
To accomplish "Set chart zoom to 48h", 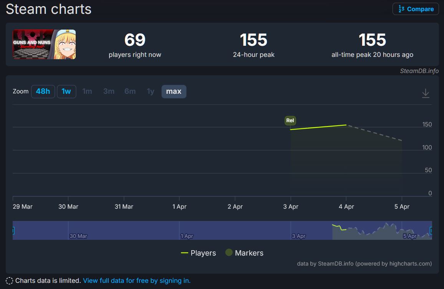I will click(43, 91).
